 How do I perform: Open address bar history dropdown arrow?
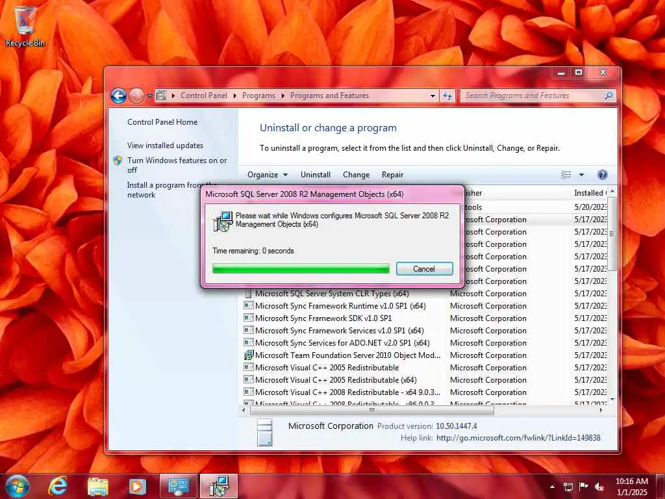tap(433, 96)
